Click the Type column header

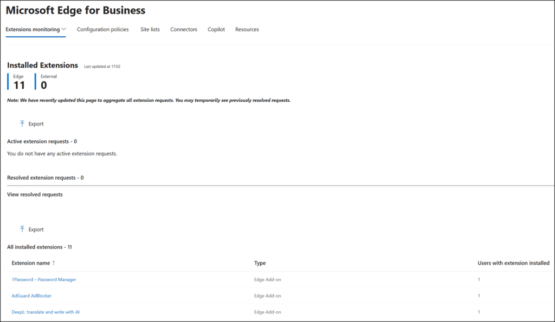point(260,263)
